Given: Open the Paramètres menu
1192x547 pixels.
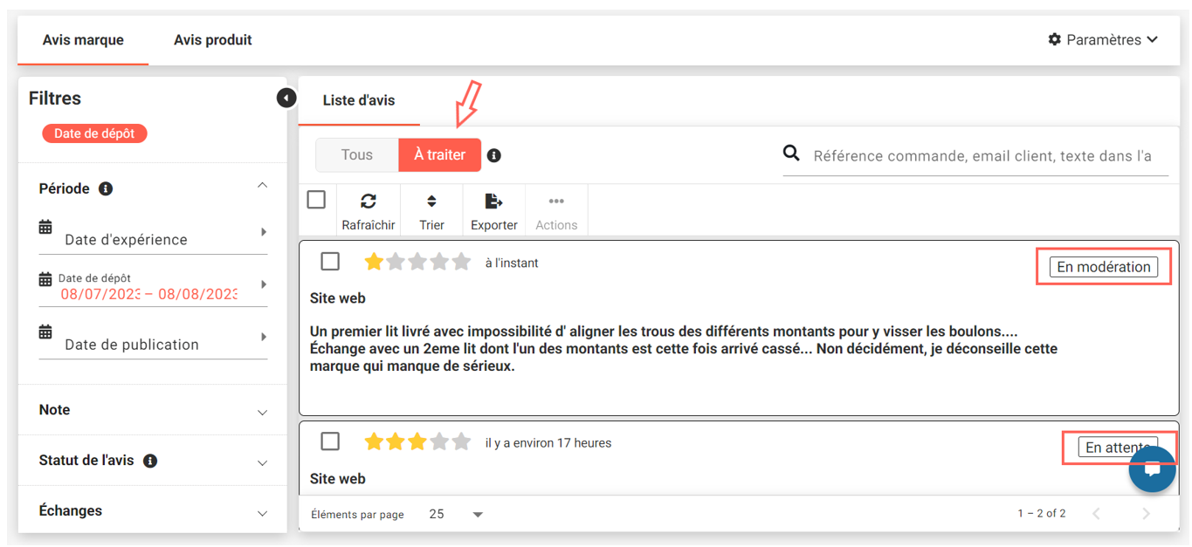Looking at the screenshot, I should tap(1103, 39).
